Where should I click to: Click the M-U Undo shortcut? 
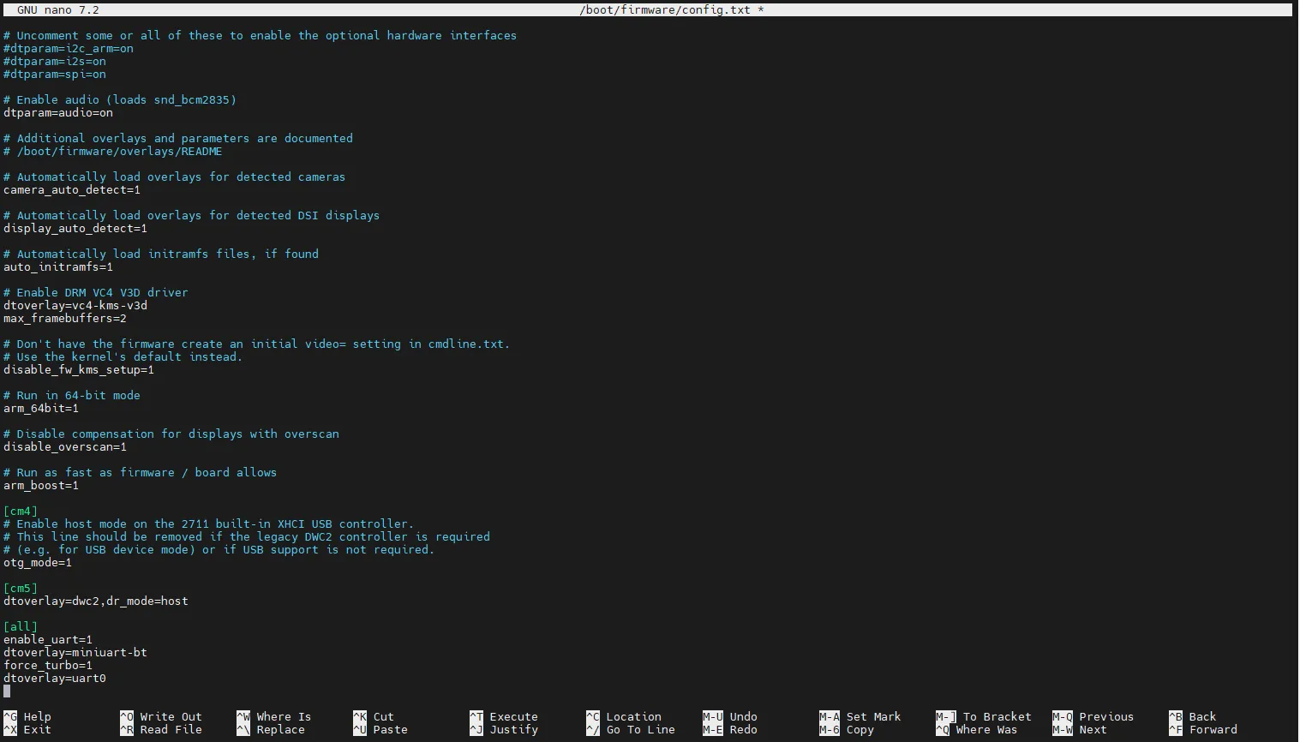(x=730, y=717)
